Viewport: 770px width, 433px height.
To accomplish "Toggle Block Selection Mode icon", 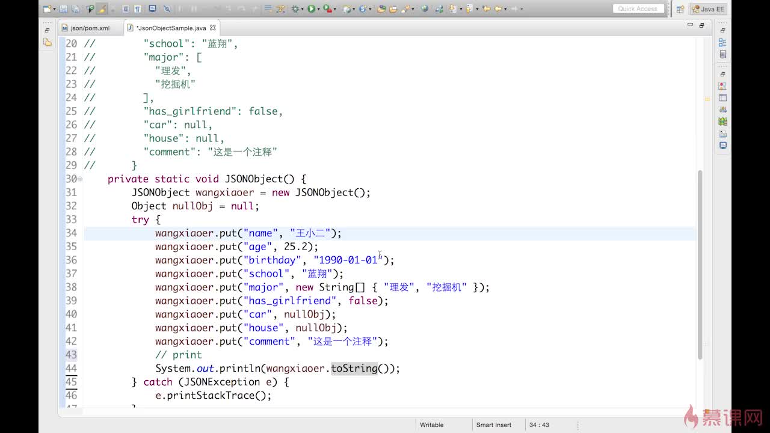I will (x=126, y=8).
